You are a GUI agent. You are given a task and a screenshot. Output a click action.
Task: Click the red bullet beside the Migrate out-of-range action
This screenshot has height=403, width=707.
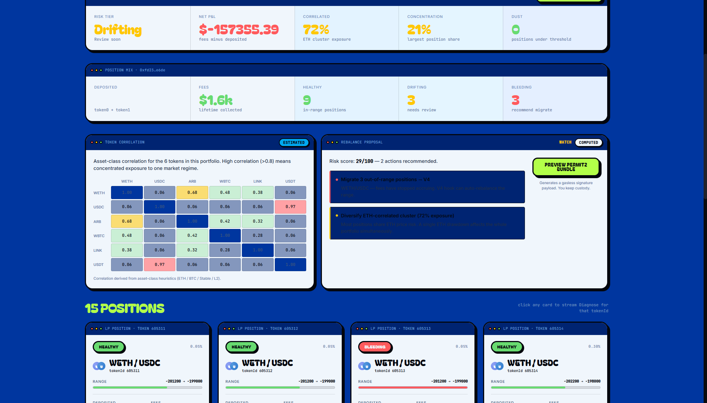[x=337, y=180]
